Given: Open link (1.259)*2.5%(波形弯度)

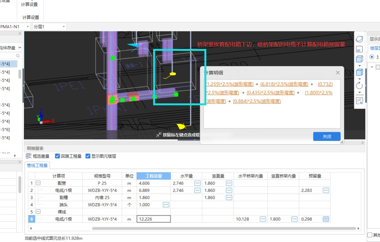Looking at the screenshot, I should [x=230, y=84].
